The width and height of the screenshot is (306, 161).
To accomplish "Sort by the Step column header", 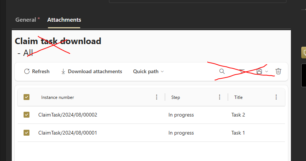I will point(176,97).
